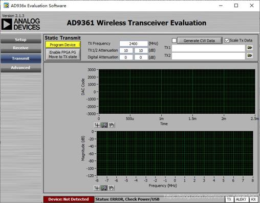Tick the checkbox beside Generate CW Data
This screenshot has height=203, width=260.
click(174, 40)
